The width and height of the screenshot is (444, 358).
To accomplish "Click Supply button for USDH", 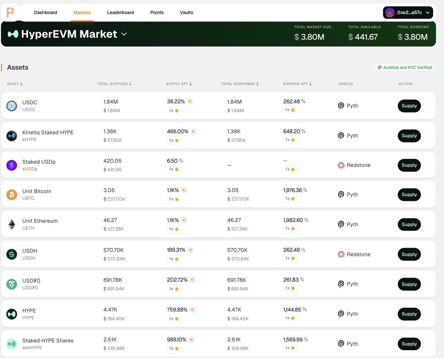I will [x=409, y=254].
